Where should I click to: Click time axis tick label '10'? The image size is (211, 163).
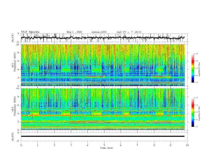coord(187,145)
